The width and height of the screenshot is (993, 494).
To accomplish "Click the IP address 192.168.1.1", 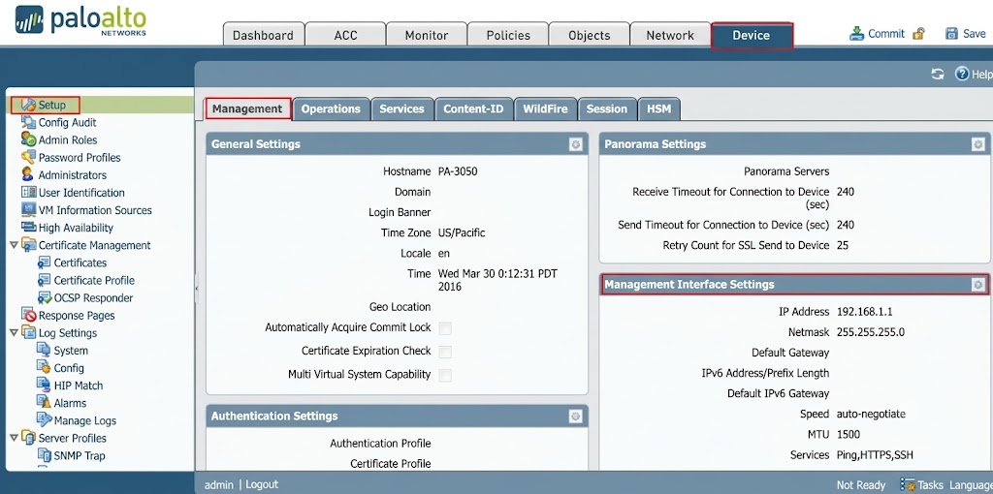I will click(864, 312).
